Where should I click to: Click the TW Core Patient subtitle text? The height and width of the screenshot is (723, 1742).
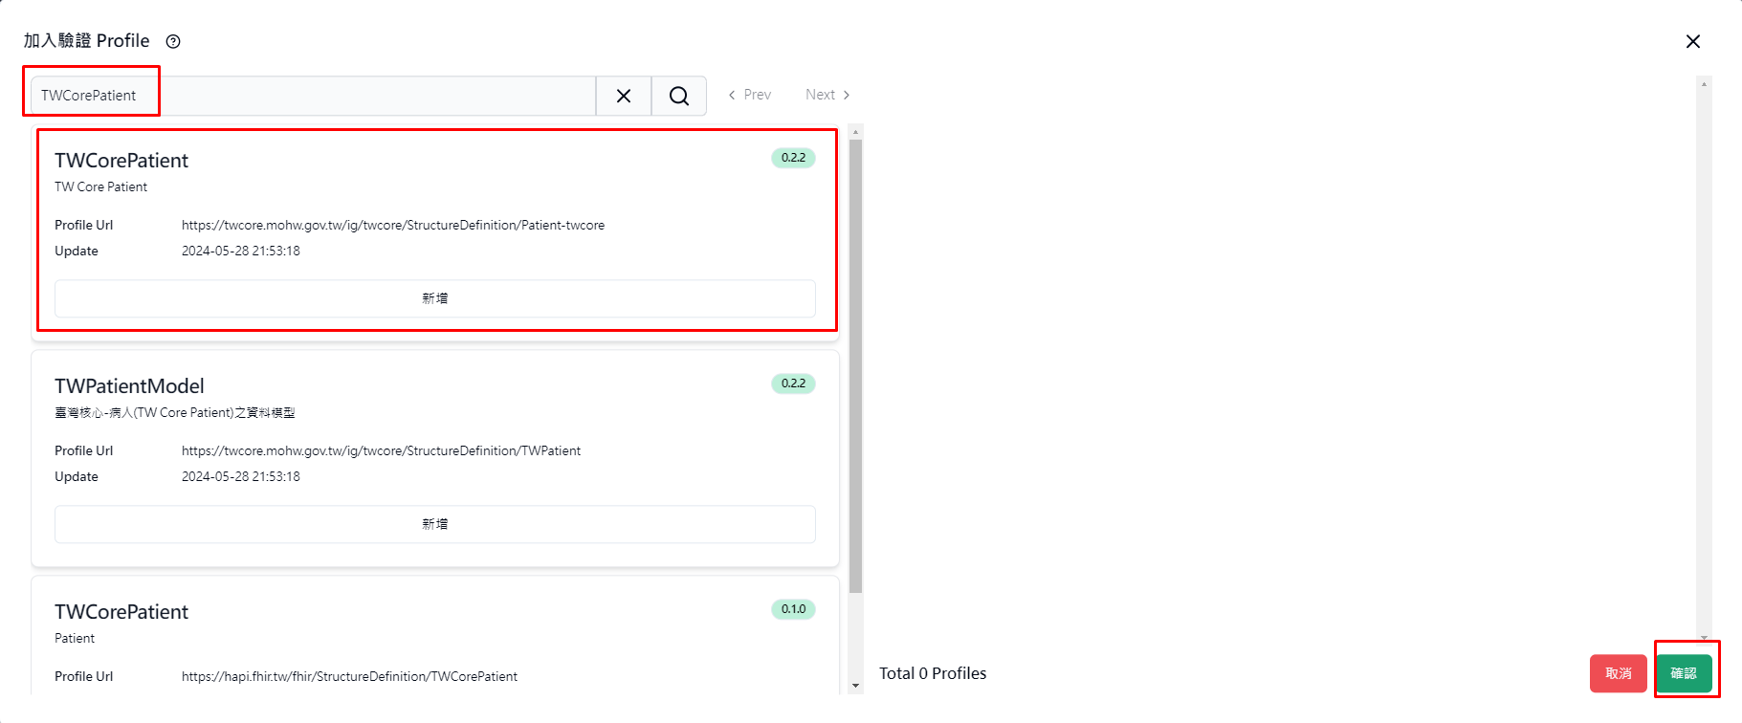coord(100,187)
